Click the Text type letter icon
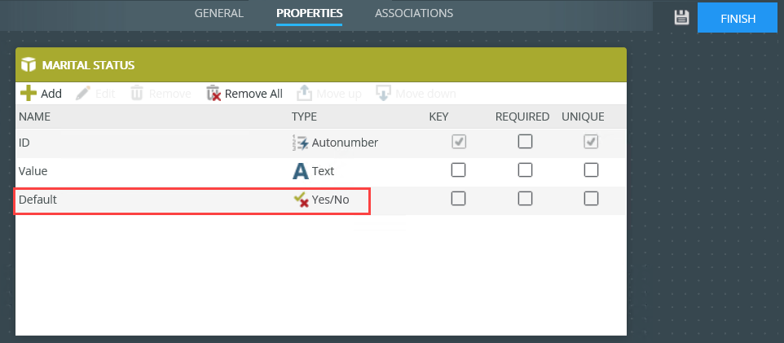Screen dimensions: 784x343 click(x=300, y=171)
